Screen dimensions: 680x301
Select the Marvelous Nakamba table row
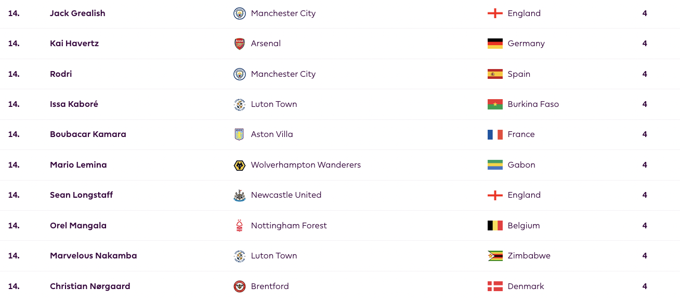point(340,256)
